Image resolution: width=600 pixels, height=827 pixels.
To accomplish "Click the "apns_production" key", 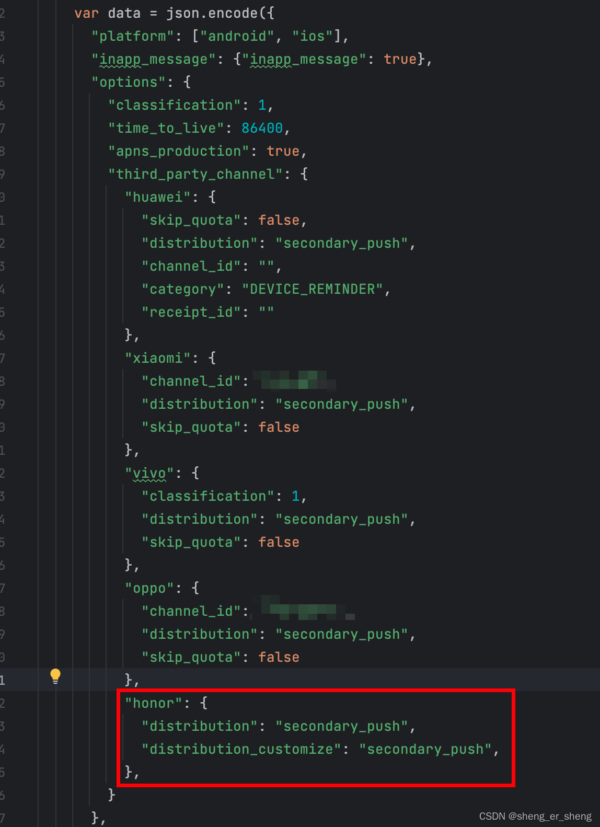I will (x=179, y=151).
